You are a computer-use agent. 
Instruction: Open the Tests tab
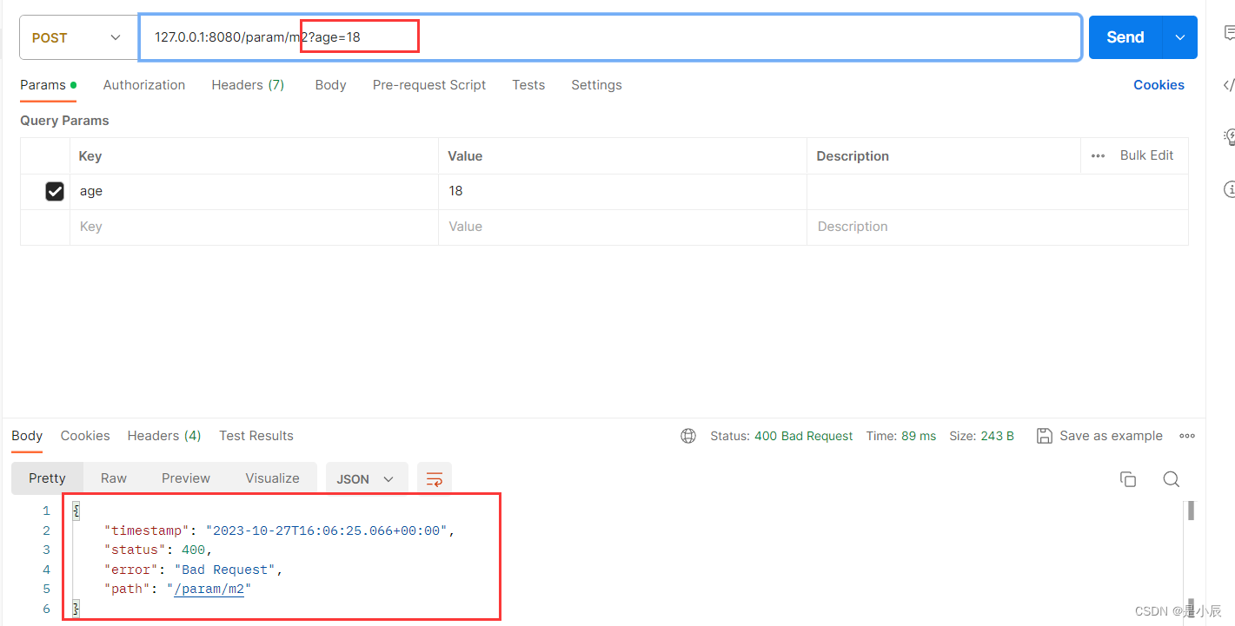pyautogui.click(x=528, y=85)
